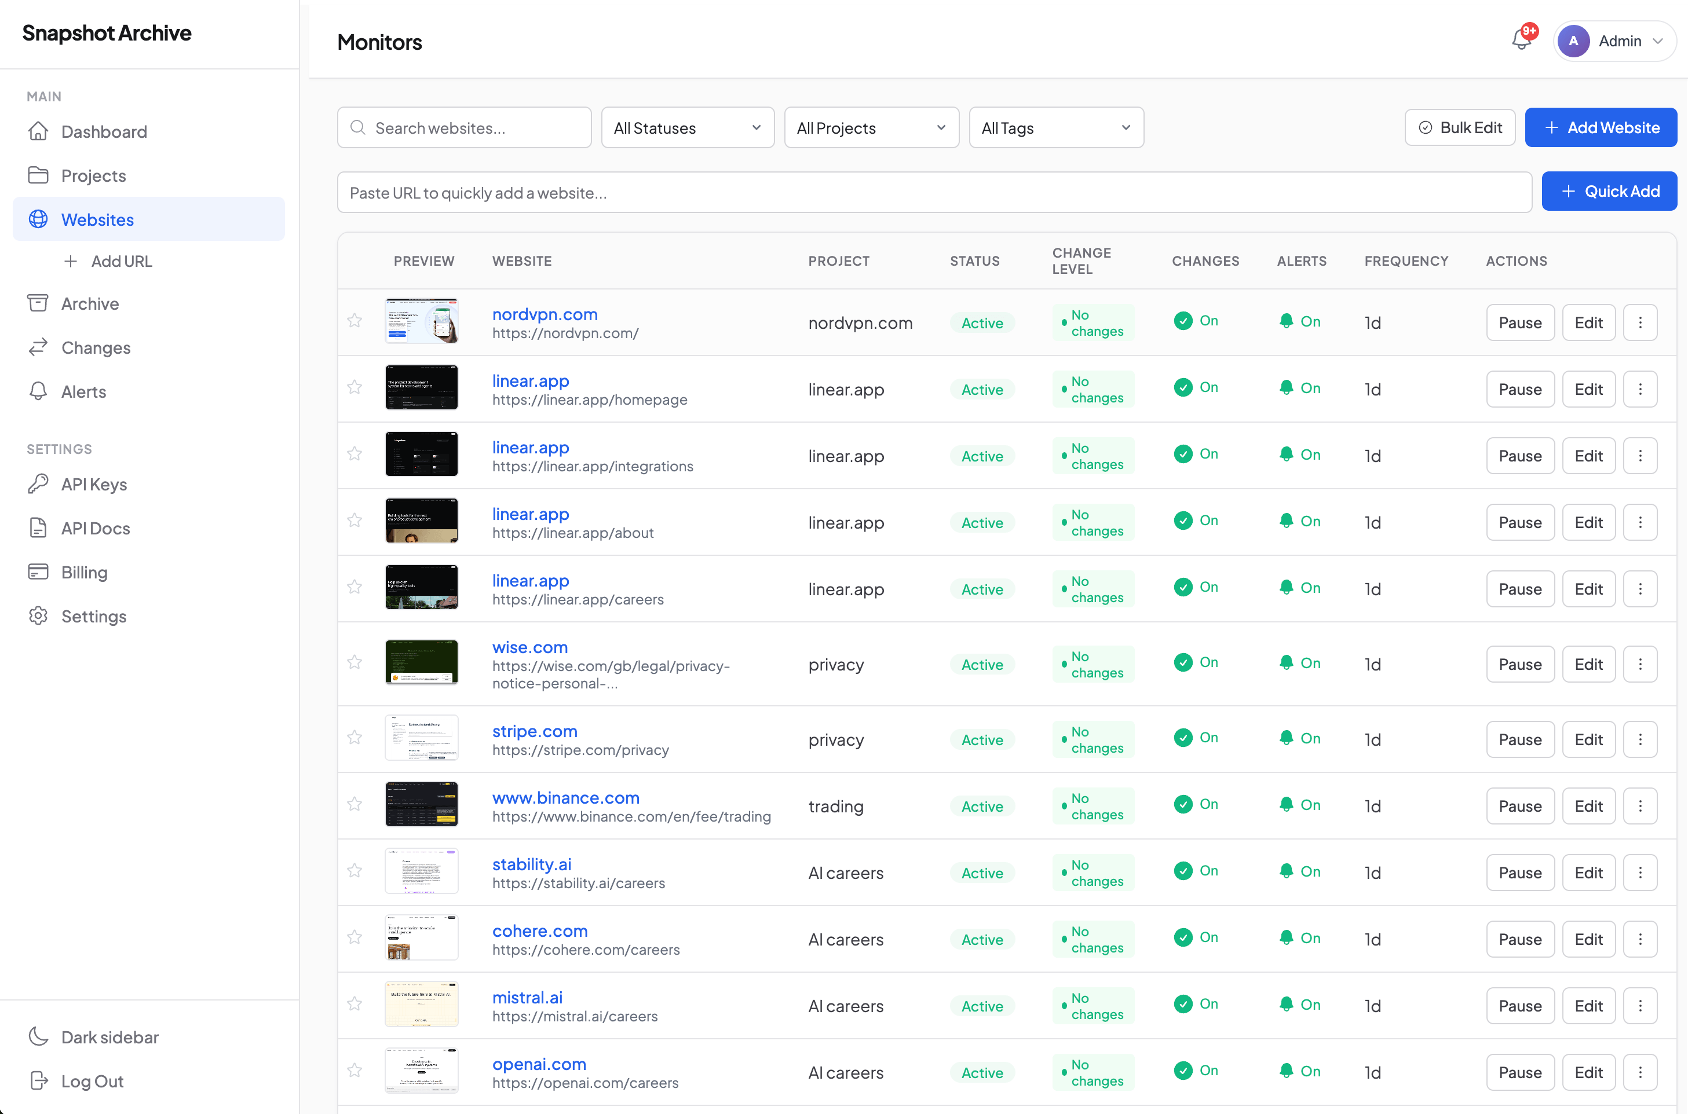Star the stripe.com row

[x=355, y=738]
